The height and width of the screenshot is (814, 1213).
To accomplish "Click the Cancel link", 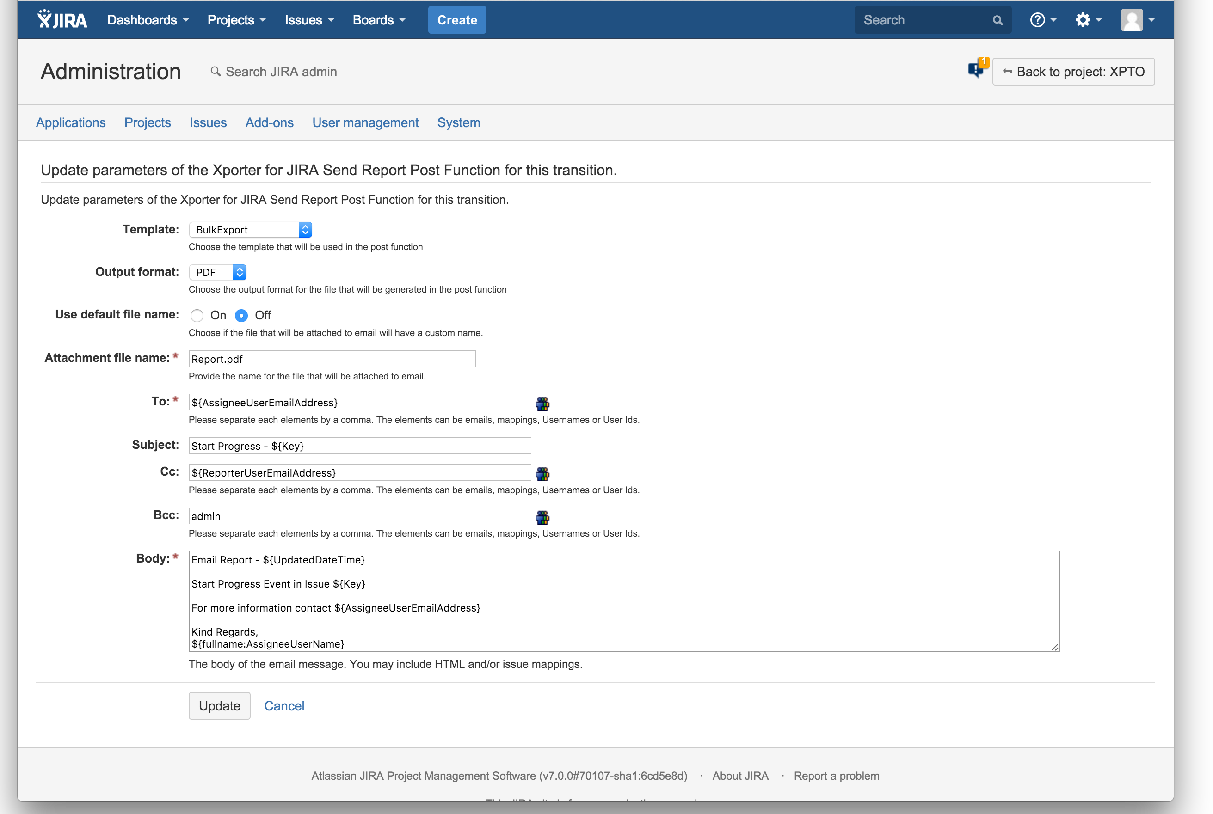I will click(284, 706).
